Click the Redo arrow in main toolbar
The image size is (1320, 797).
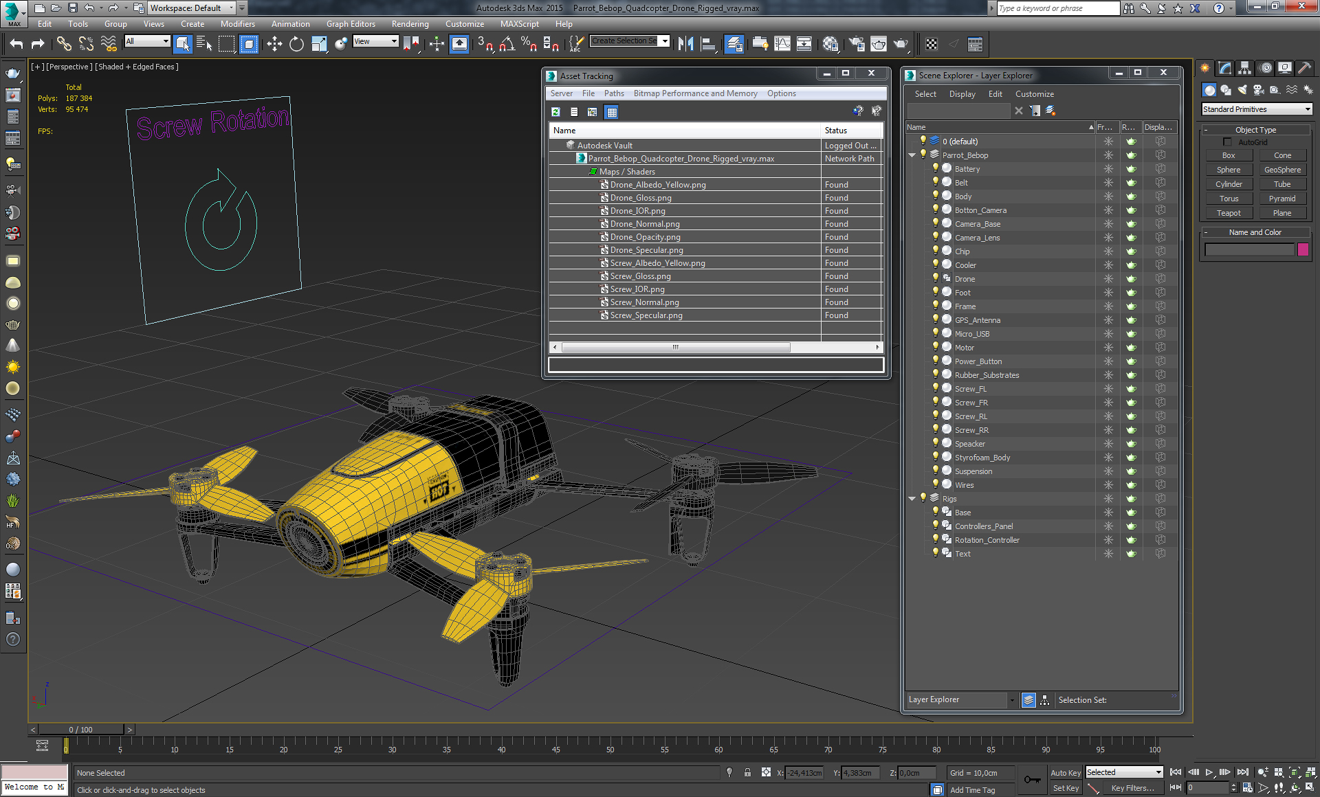38,44
